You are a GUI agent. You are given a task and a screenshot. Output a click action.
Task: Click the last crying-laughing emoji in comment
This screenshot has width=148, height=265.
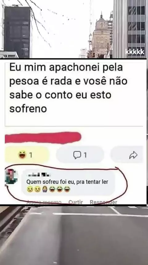pyautogui.click(x=67, y=190)
